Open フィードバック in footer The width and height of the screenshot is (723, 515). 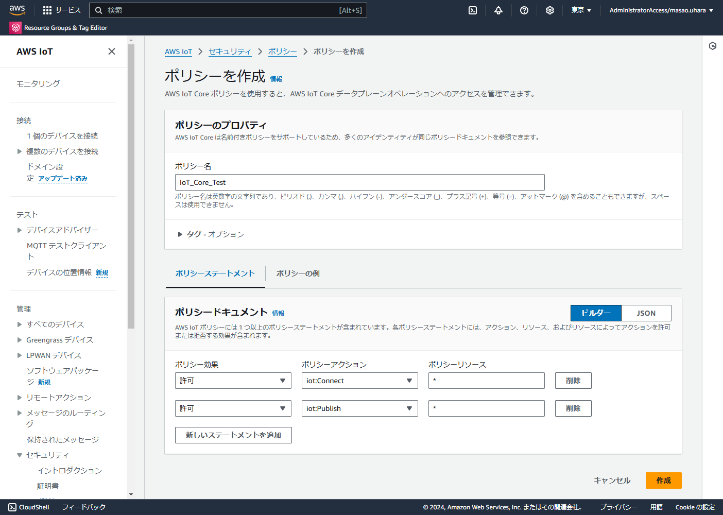84,507
